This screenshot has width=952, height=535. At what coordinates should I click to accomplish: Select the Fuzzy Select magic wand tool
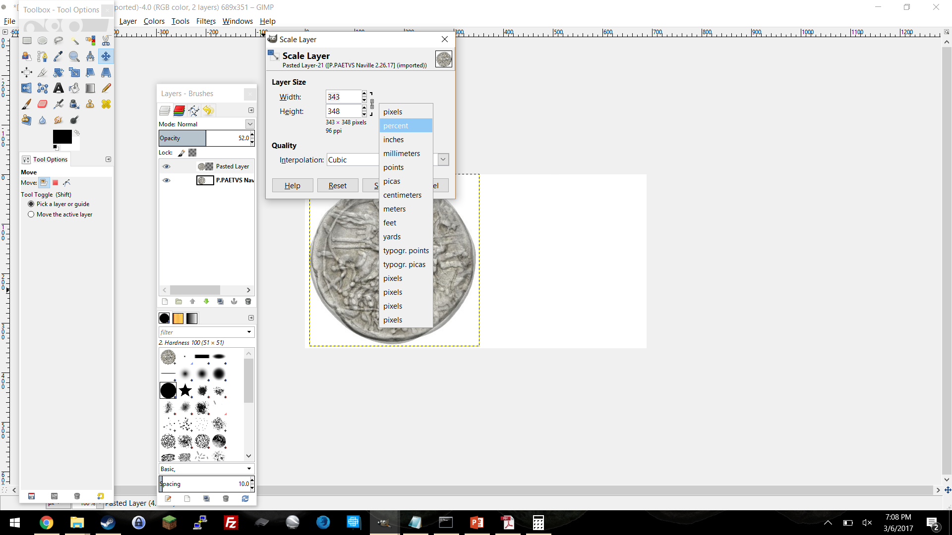click(x=74, y=41)
